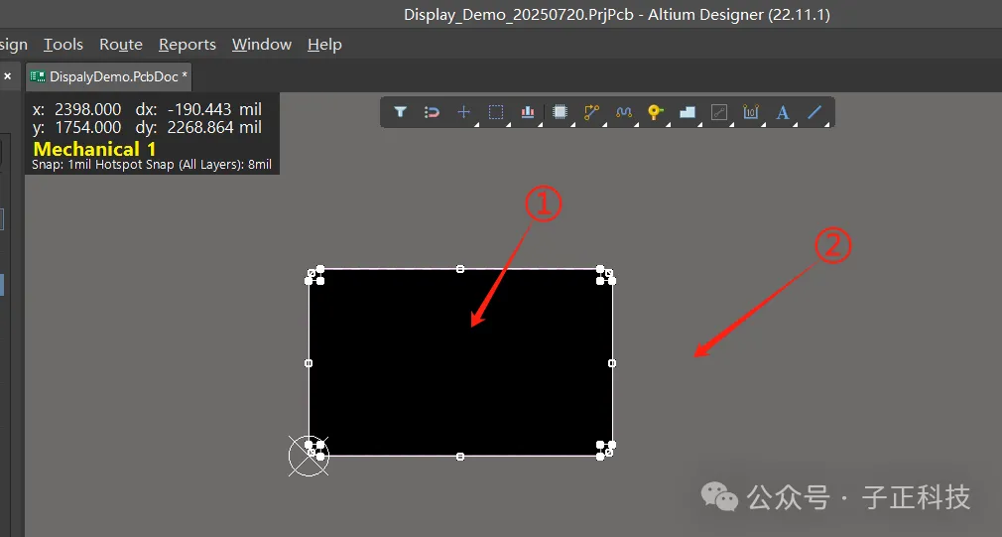The width and height of the screenshot is (1002, 537).
Task: Select the board outline's right edge midpoint handle
Action: [612, 363]
